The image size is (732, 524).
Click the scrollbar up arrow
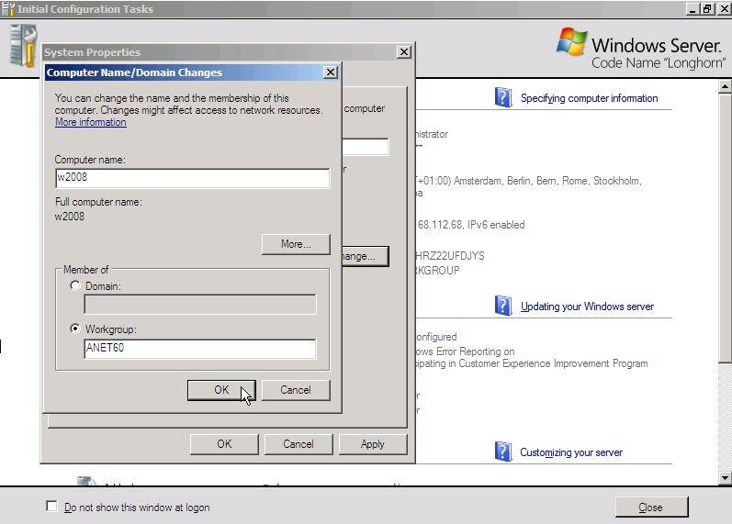click(x=725, y=86)
